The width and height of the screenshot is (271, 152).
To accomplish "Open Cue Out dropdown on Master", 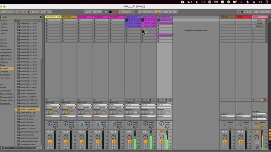I will click(x=260, y=114).
